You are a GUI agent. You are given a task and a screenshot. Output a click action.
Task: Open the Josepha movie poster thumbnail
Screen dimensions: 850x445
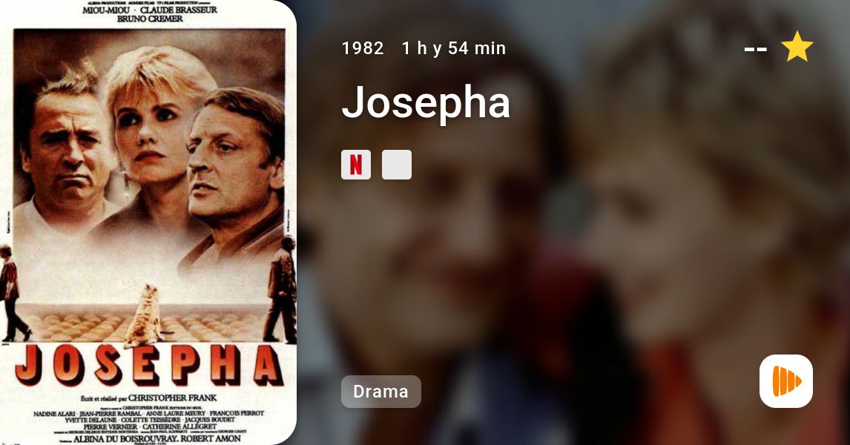click(x=148, y=222)
